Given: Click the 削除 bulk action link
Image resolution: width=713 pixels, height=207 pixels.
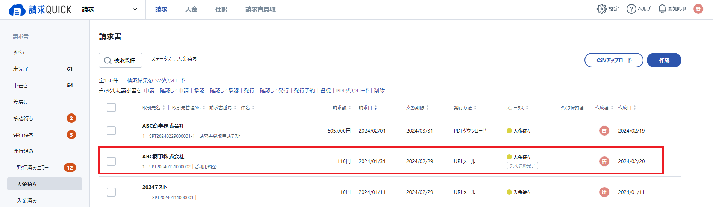Looking at the screenshot, I should tap(379, 91).
